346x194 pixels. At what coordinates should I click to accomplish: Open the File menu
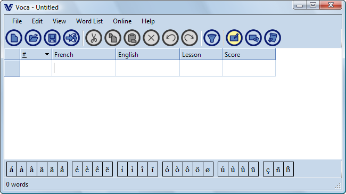[17, 21]
